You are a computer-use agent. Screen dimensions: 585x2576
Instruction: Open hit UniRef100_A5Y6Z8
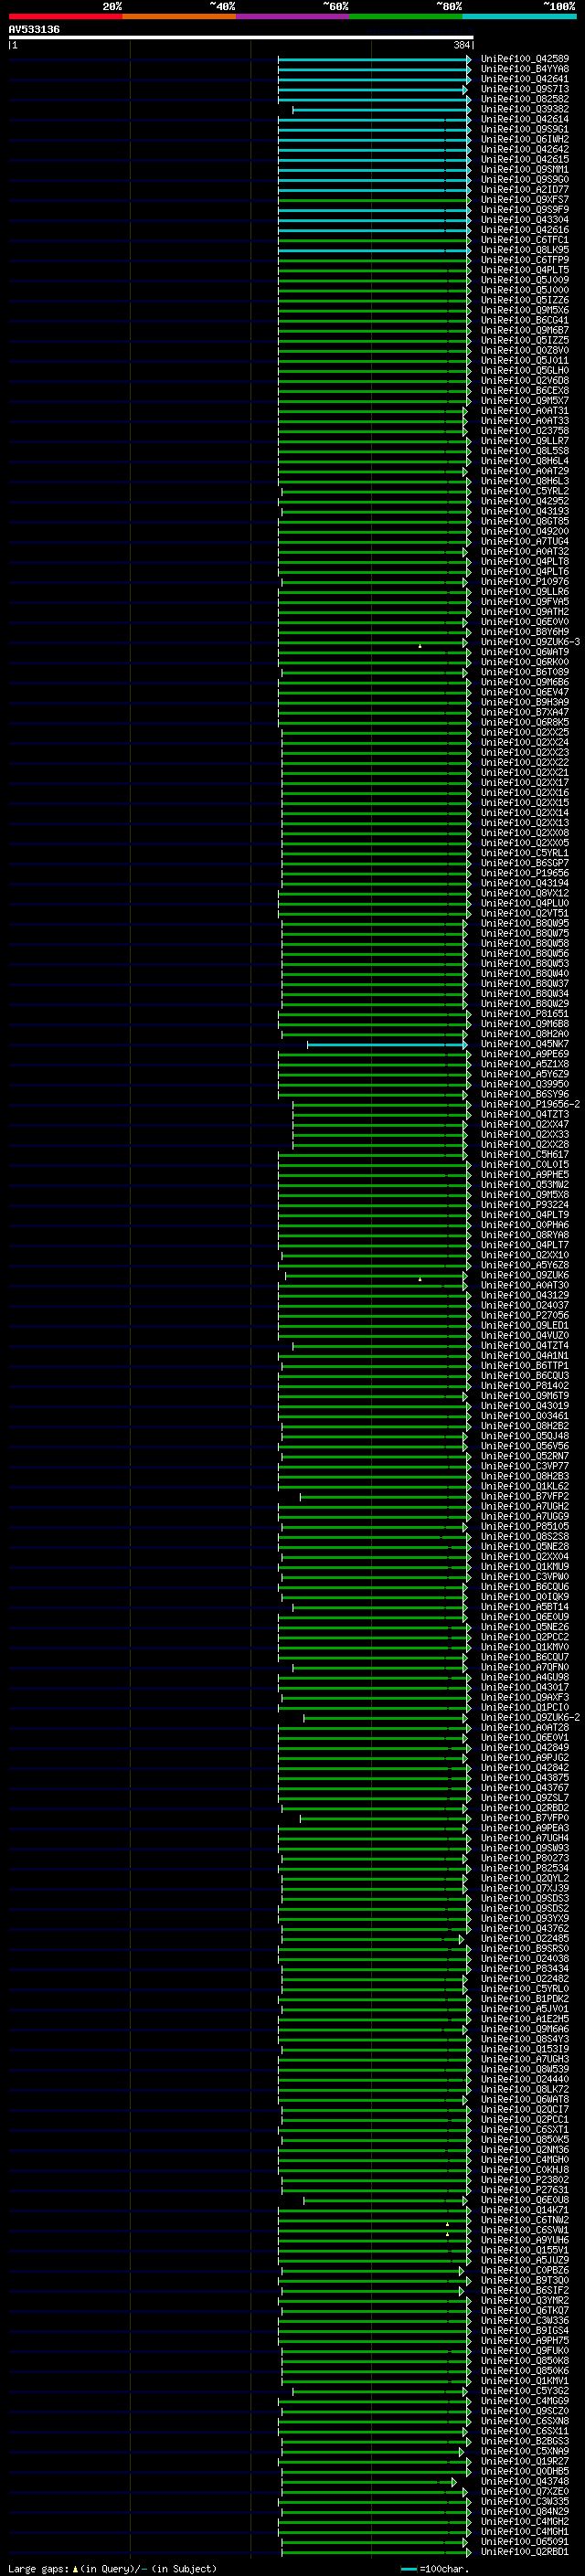pos(525,1265)
